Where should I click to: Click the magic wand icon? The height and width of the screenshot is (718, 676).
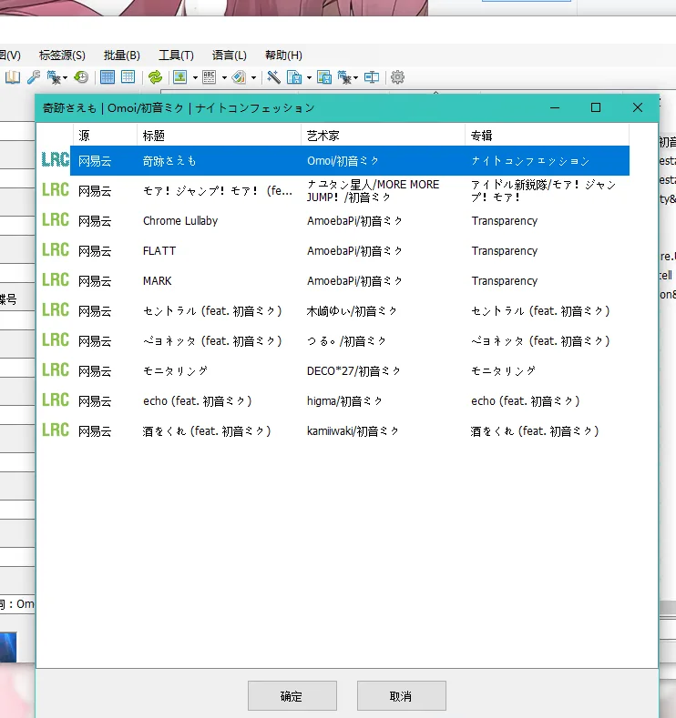(273, 77)
